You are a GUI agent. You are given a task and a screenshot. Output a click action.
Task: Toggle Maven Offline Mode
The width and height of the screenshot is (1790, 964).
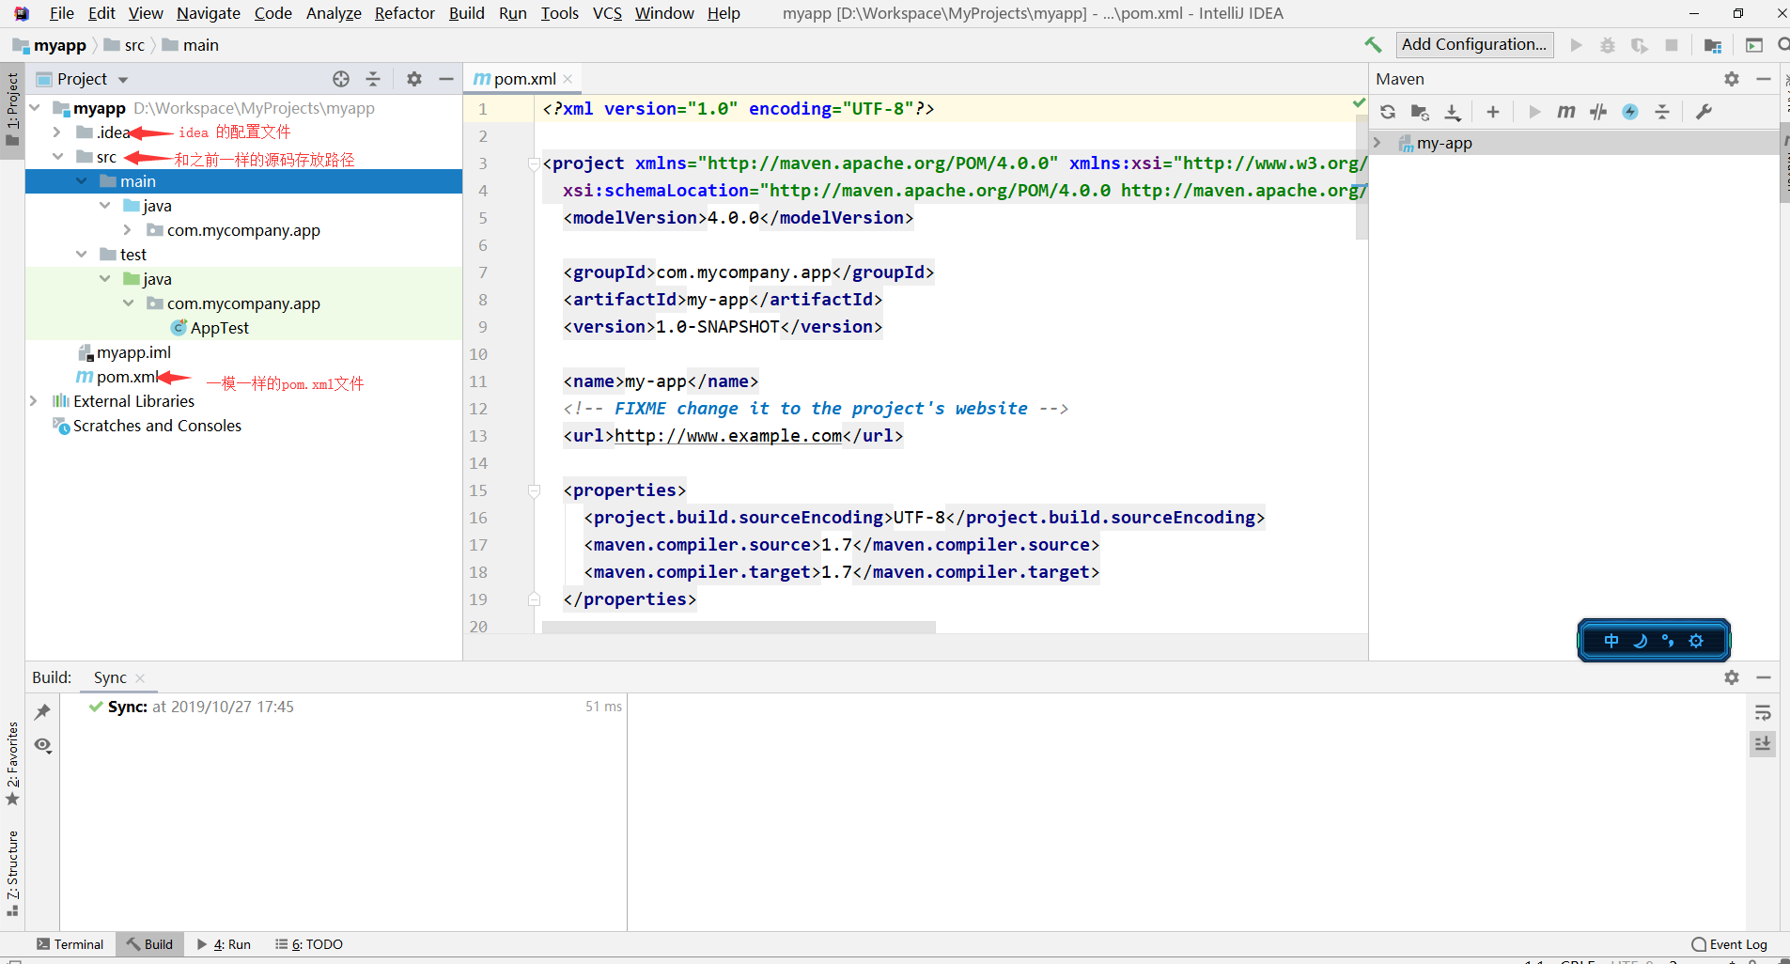[1598, 113]
